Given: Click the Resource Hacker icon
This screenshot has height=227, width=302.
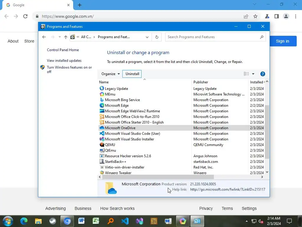Looking at the screenshot, I should pyautogui.click(x=102, y=155).
